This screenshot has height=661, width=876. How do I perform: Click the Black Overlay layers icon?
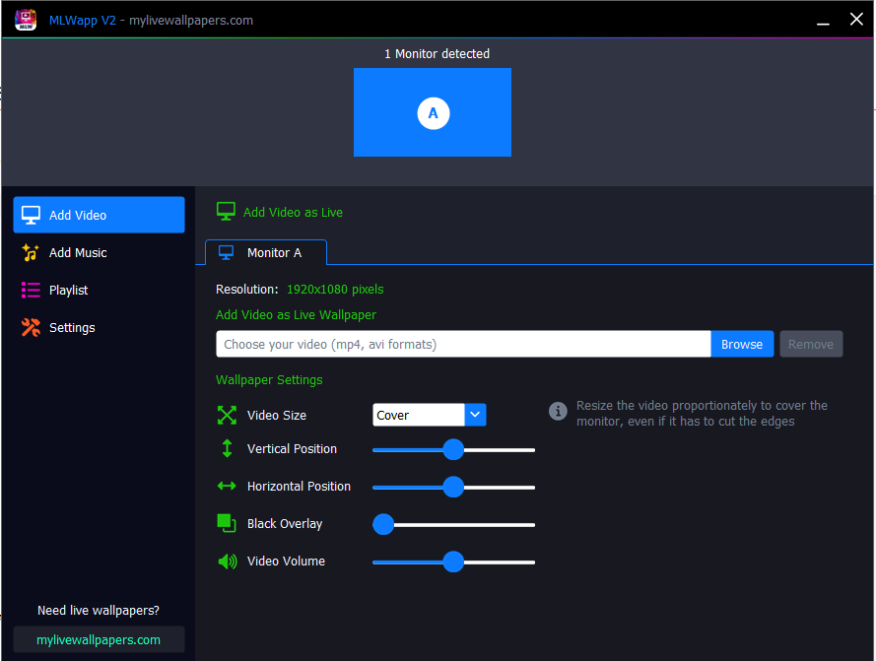(225, 523)
